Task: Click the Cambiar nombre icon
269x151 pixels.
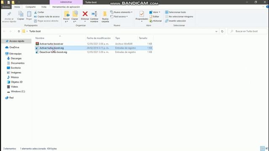Action: (94, 14)
